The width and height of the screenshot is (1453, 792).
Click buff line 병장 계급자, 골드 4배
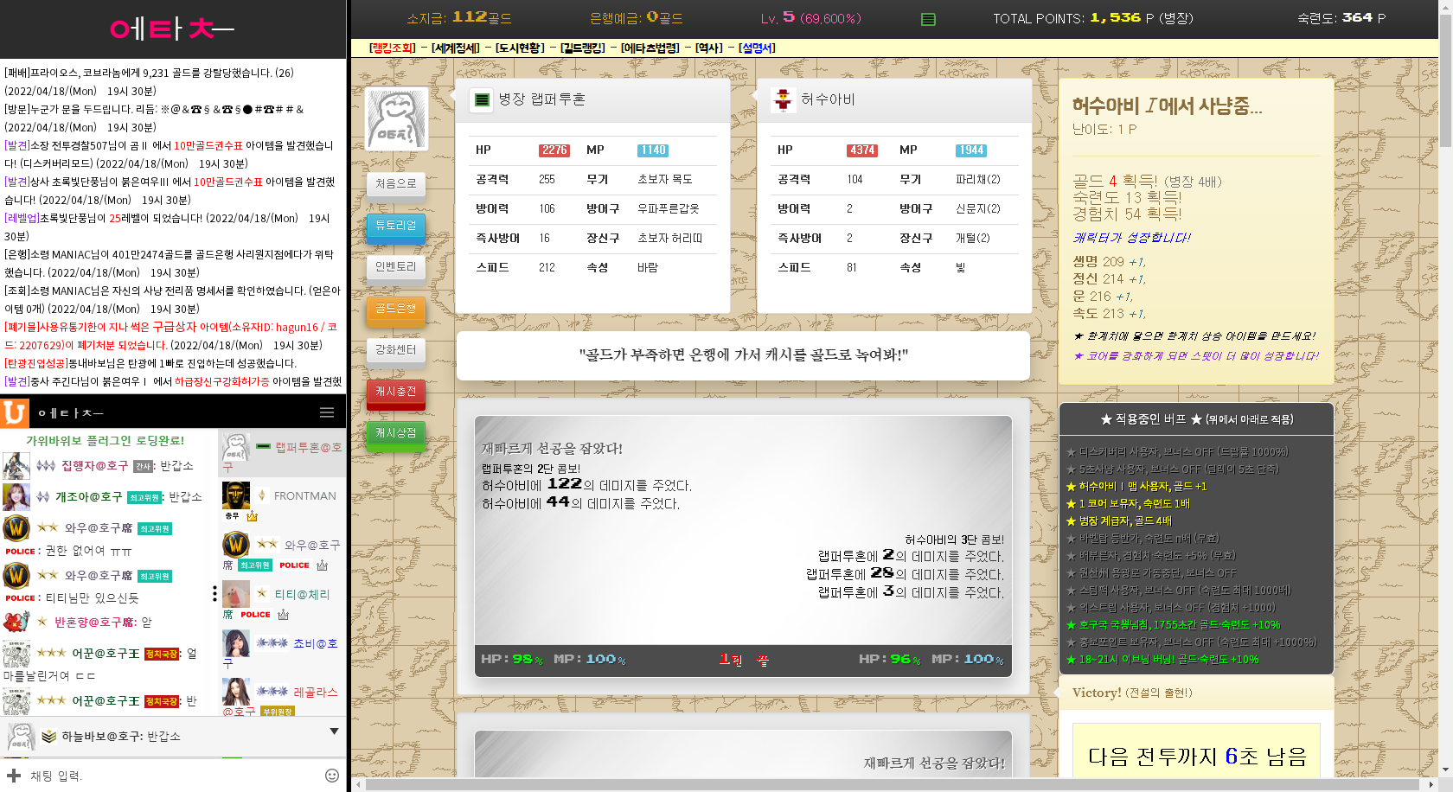pyautogui.click(x=1119, y=521)
